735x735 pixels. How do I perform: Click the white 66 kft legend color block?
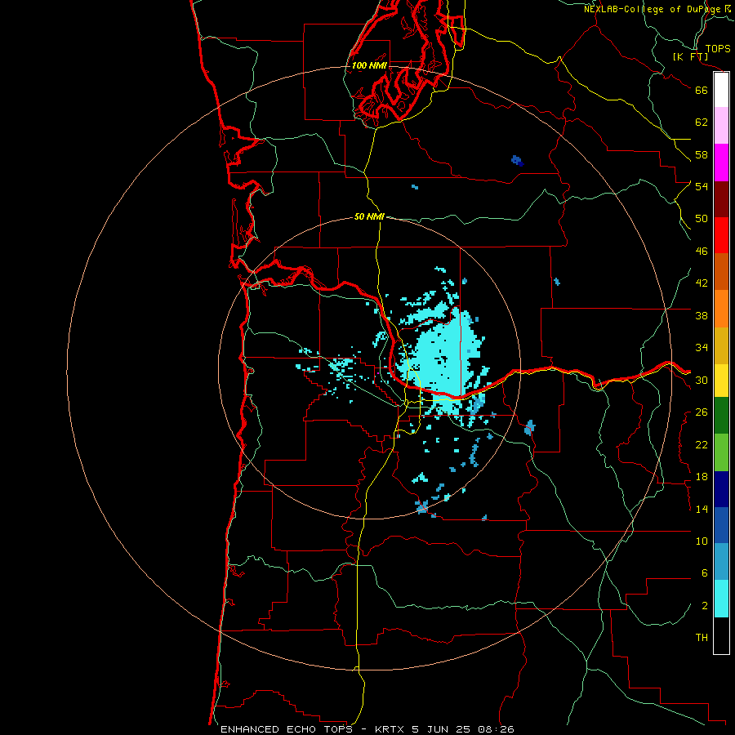(x=721, y=90)
